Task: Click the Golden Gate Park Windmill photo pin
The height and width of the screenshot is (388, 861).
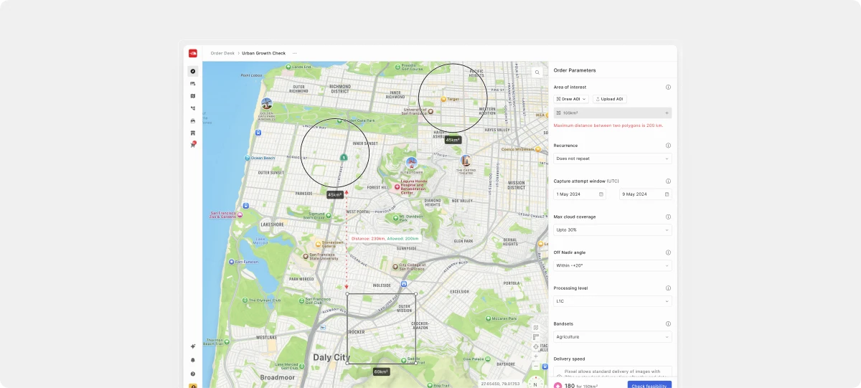Action: [267, 103]
